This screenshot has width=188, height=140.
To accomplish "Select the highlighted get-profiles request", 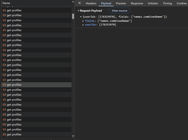I will tap(36, 85).
